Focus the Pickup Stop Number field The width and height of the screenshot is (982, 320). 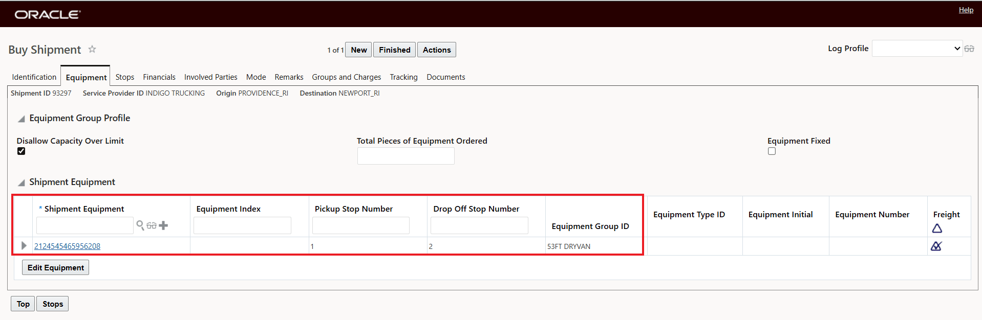pyautogui.click(x=361, y=225)
